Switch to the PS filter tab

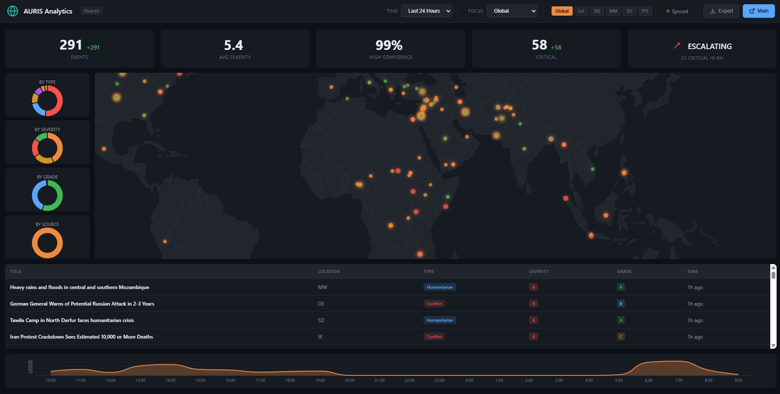tap(645, 11)
